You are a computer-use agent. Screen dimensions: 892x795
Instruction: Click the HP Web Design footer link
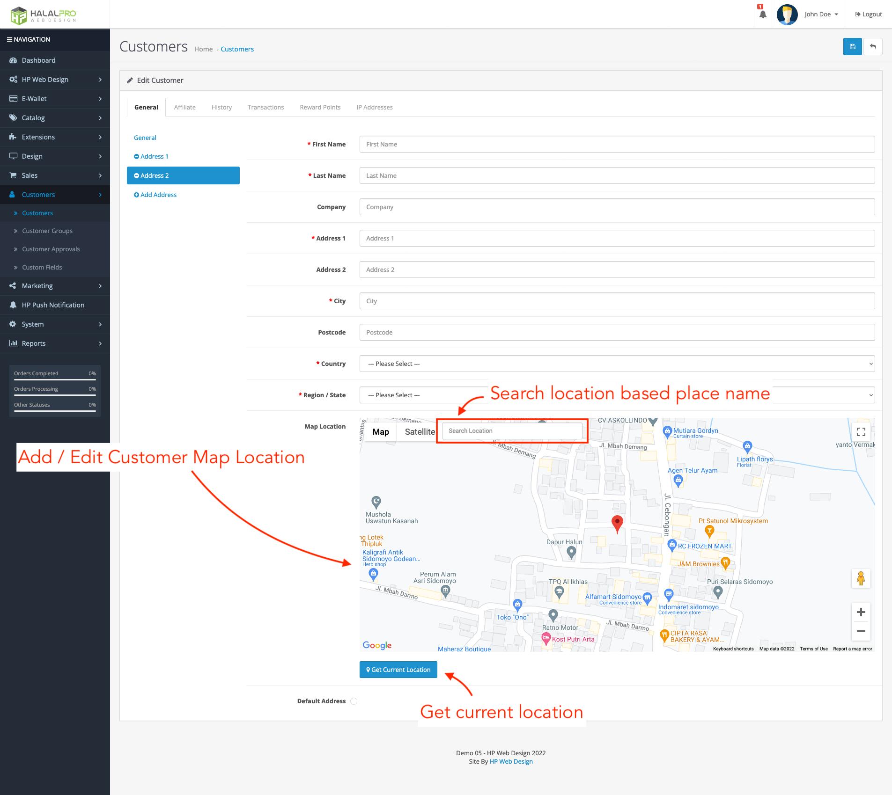coord(511,761)
